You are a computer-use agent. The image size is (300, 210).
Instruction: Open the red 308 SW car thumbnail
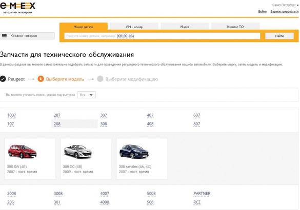pyautogui.click(x=22, y=151)
